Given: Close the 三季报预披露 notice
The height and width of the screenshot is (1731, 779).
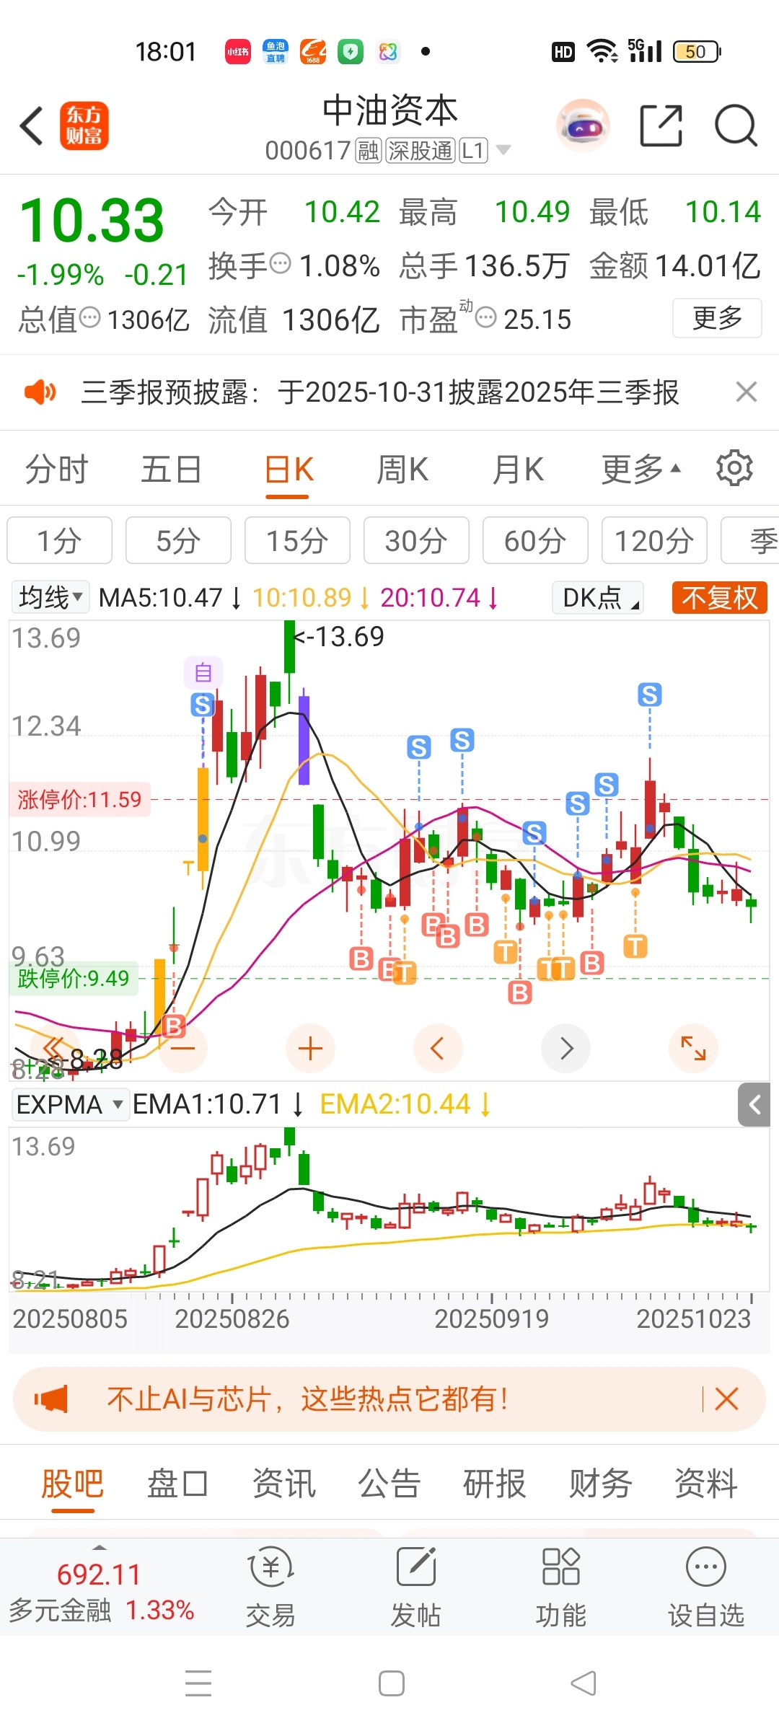Looking at the screenshot, I should tap(746, 392).
